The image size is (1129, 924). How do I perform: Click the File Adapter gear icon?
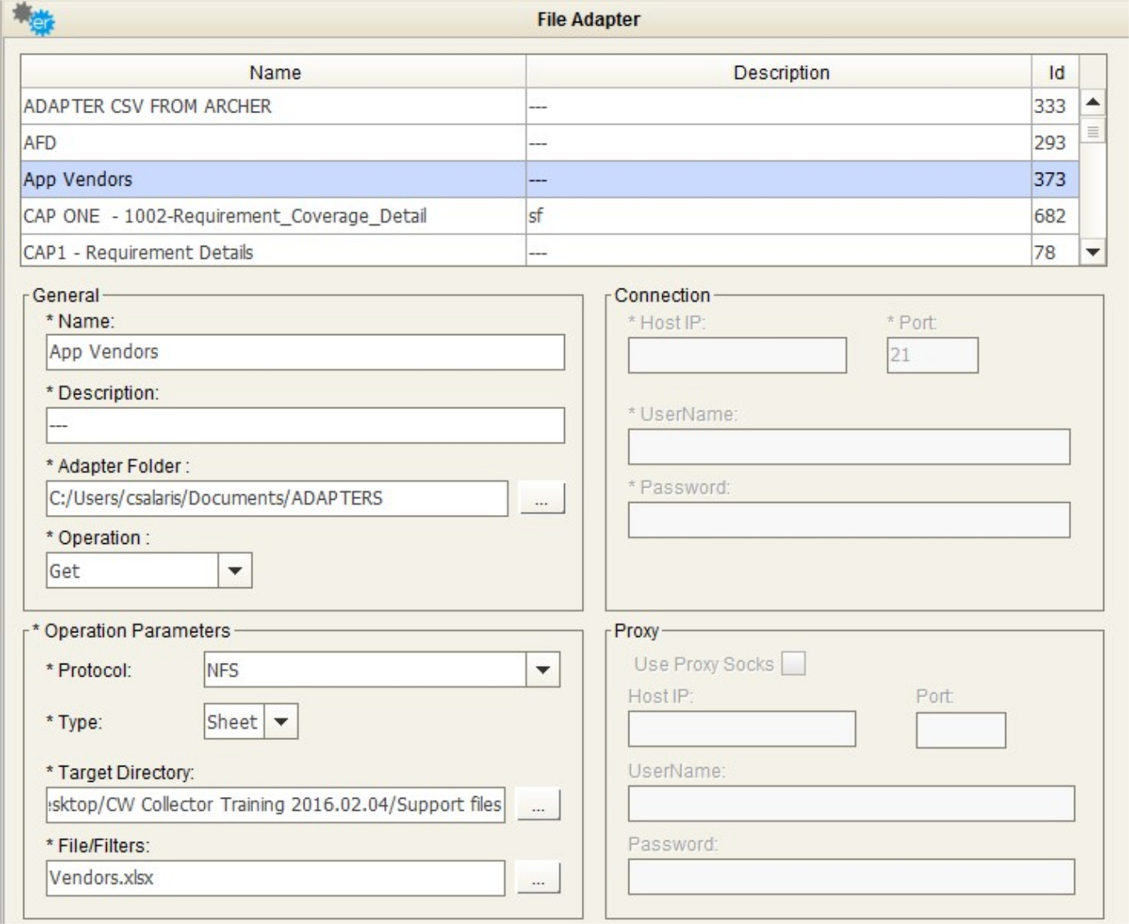33,18
